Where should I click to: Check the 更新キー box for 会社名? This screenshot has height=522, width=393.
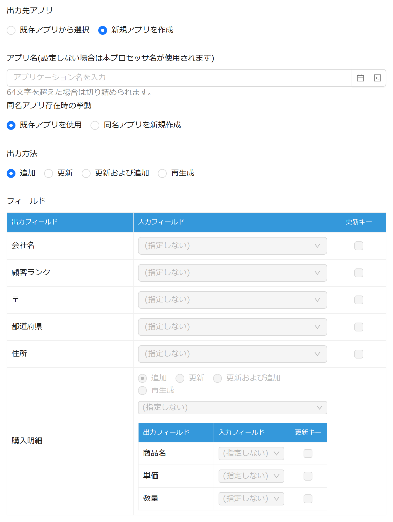[359, 246]
